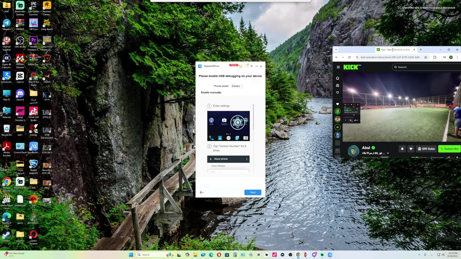Open weather widget 'Hot days ahead'
The width and height of the screenshot is (461, 259).
click(x=14, y=254)
